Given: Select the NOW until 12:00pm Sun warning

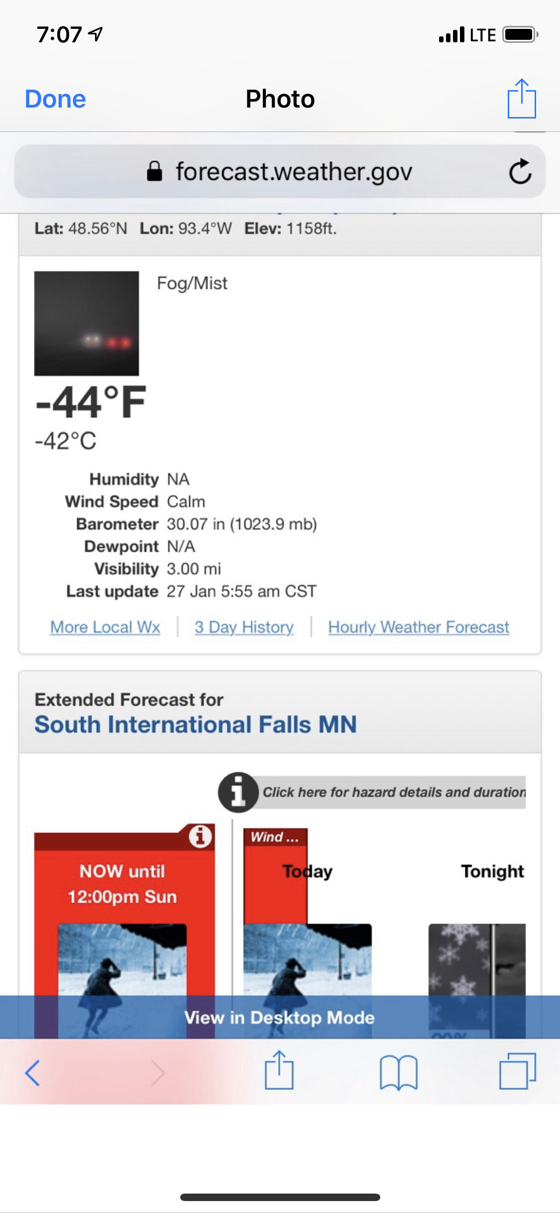Looking at the screenshot, I should coord(122,884).
